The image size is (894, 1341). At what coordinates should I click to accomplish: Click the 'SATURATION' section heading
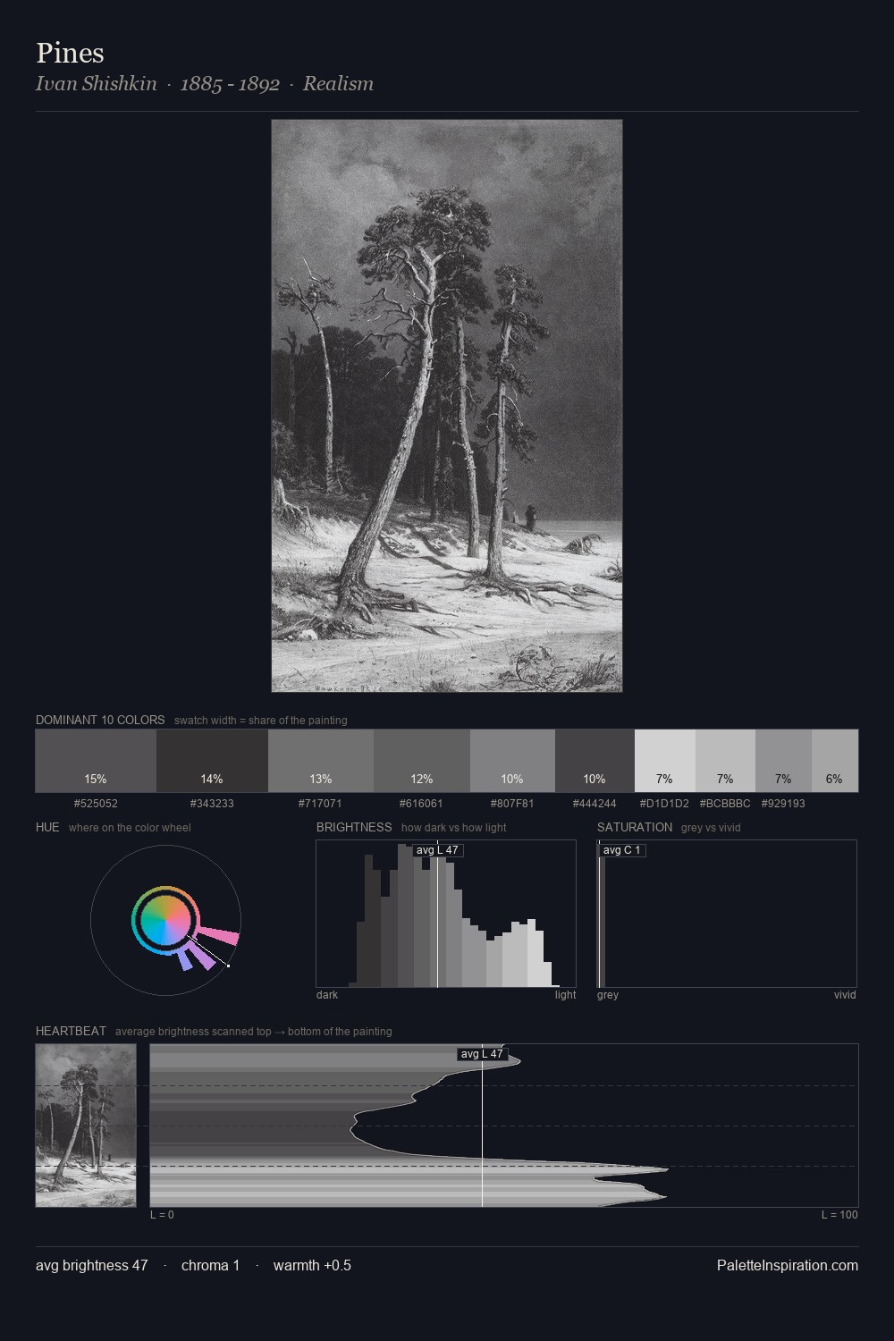coord(635,827)
